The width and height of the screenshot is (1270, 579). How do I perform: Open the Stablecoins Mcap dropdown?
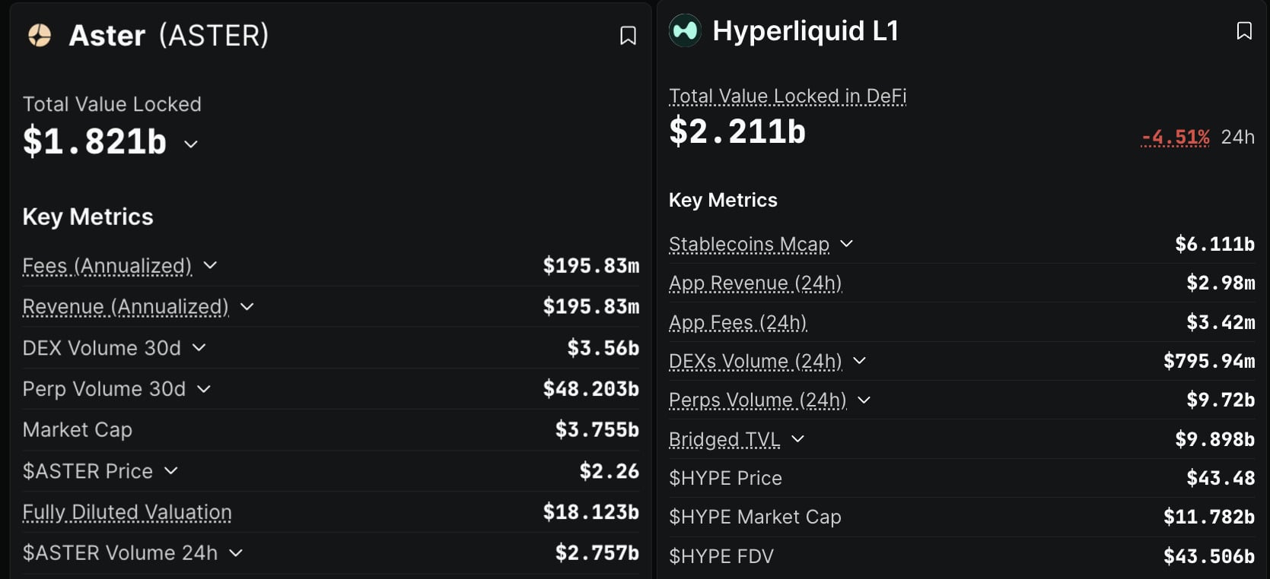846,244
